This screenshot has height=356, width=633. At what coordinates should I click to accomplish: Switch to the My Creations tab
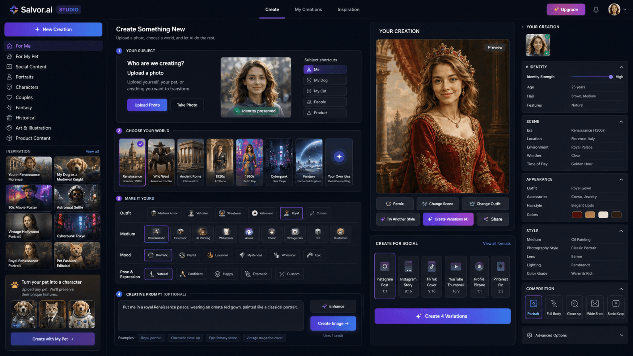pyautogui.click(x=308, y=10)
